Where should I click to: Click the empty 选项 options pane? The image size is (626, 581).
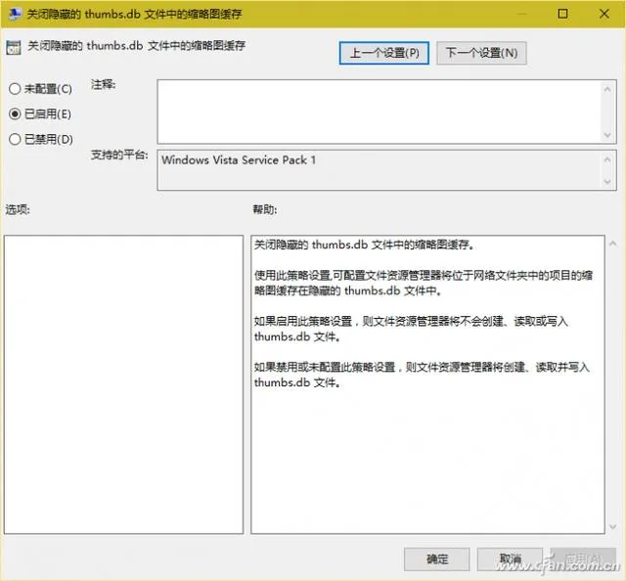tap(124, 384)
